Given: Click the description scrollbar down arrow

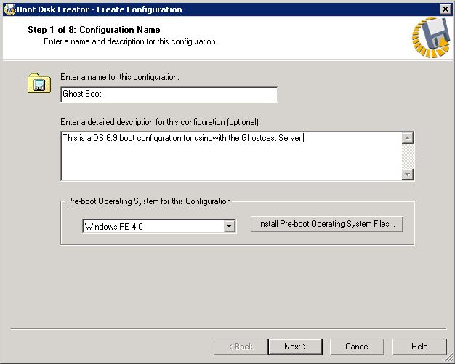Looking at the screenshot, I should (408, 174).
